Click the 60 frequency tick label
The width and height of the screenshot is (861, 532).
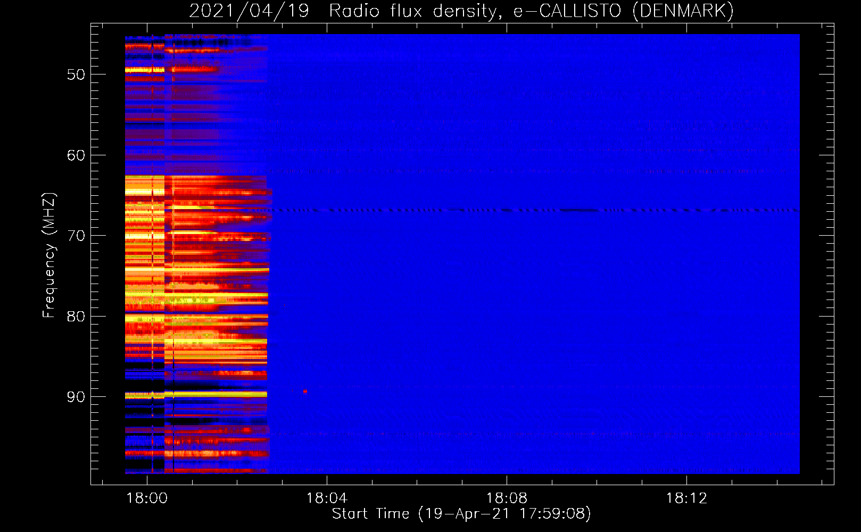[x=76, y=155]
